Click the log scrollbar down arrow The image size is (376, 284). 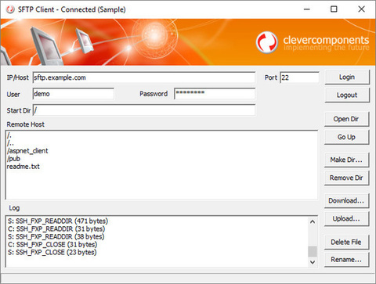[313, 262]
